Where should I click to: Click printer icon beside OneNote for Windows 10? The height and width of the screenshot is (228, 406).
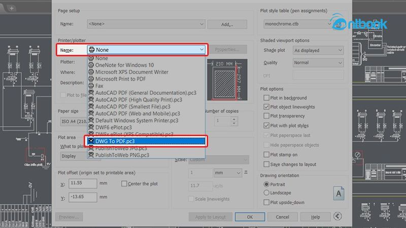(x=91, y=65)
